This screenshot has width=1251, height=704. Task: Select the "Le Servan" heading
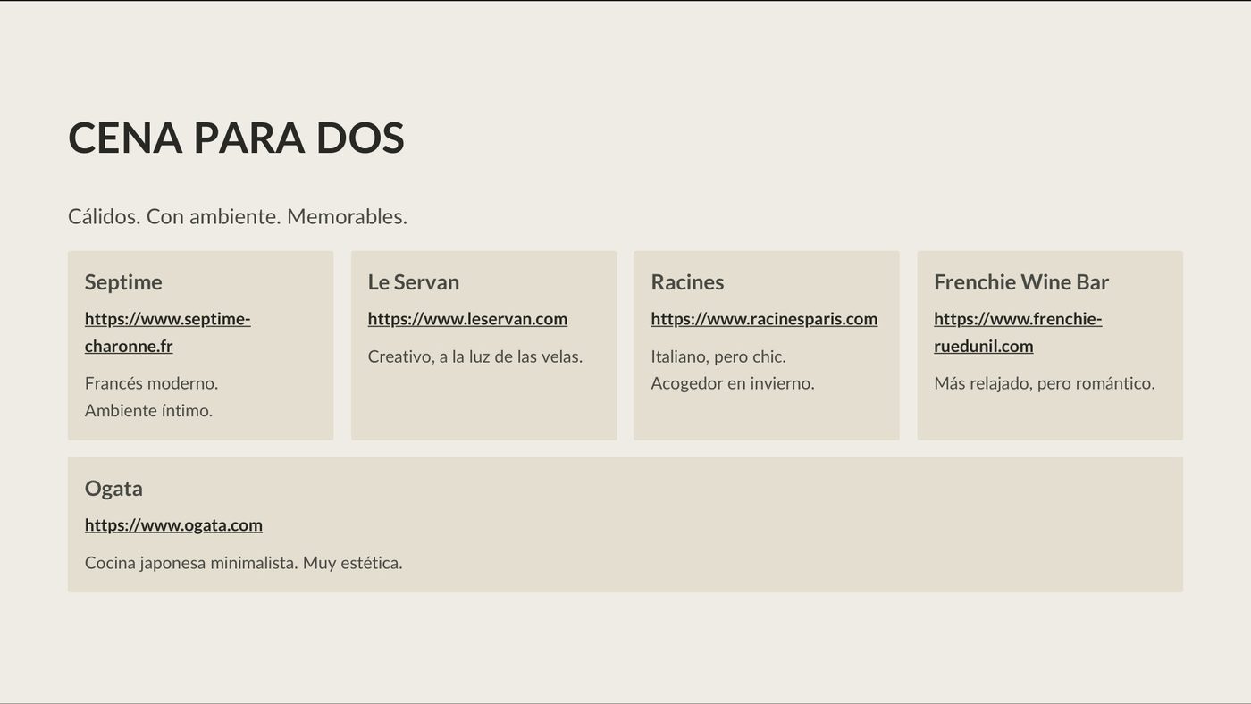click(x=414, y=282)
